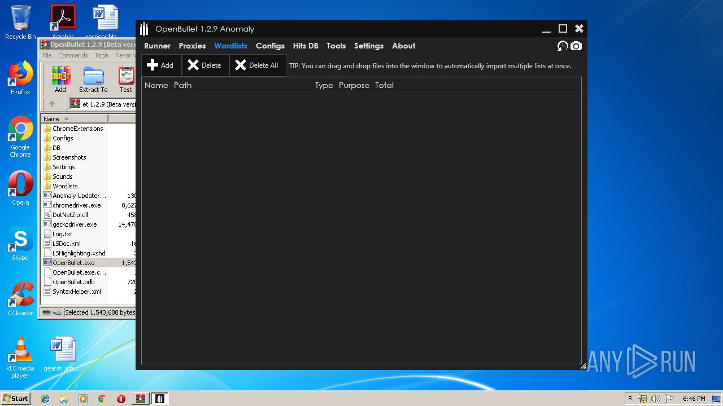Image resolution: width=723 pixels, height=406 pixels.
Task: Click Internet Explorer taskbar icon
Action: [45, 399]
